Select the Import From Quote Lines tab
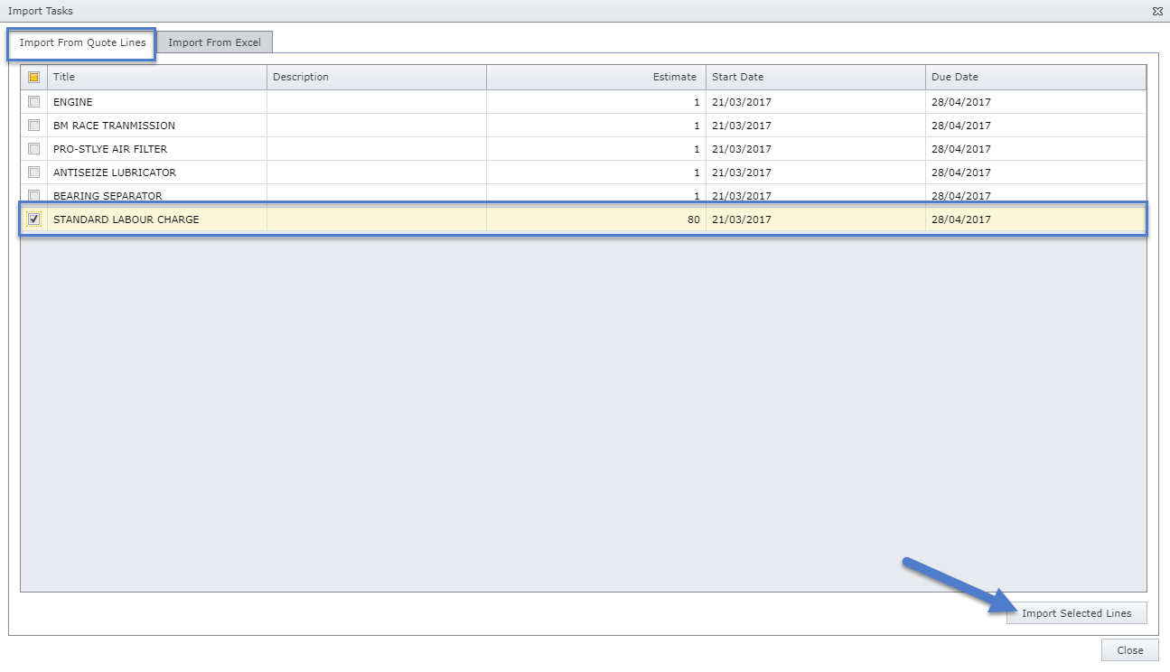Screen dimensions: 1170x672 coord(82,42)
